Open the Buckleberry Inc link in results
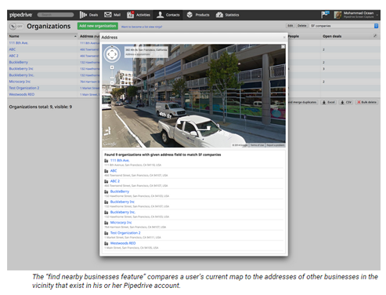Viewport: 386px width, 295px height. pyautogui.click(x=122, y=202)
